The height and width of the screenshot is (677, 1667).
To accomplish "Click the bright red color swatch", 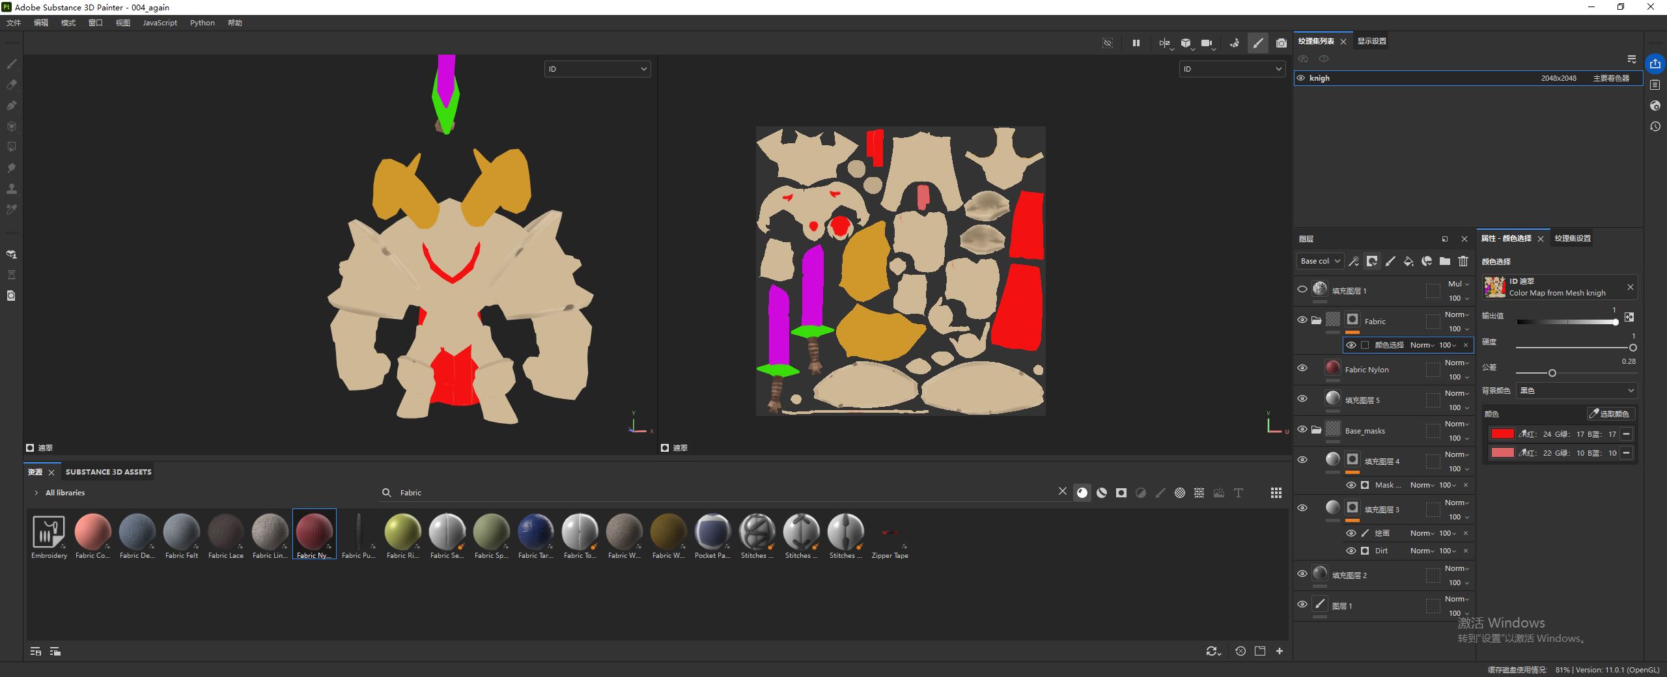I will tap(1502, 434).
